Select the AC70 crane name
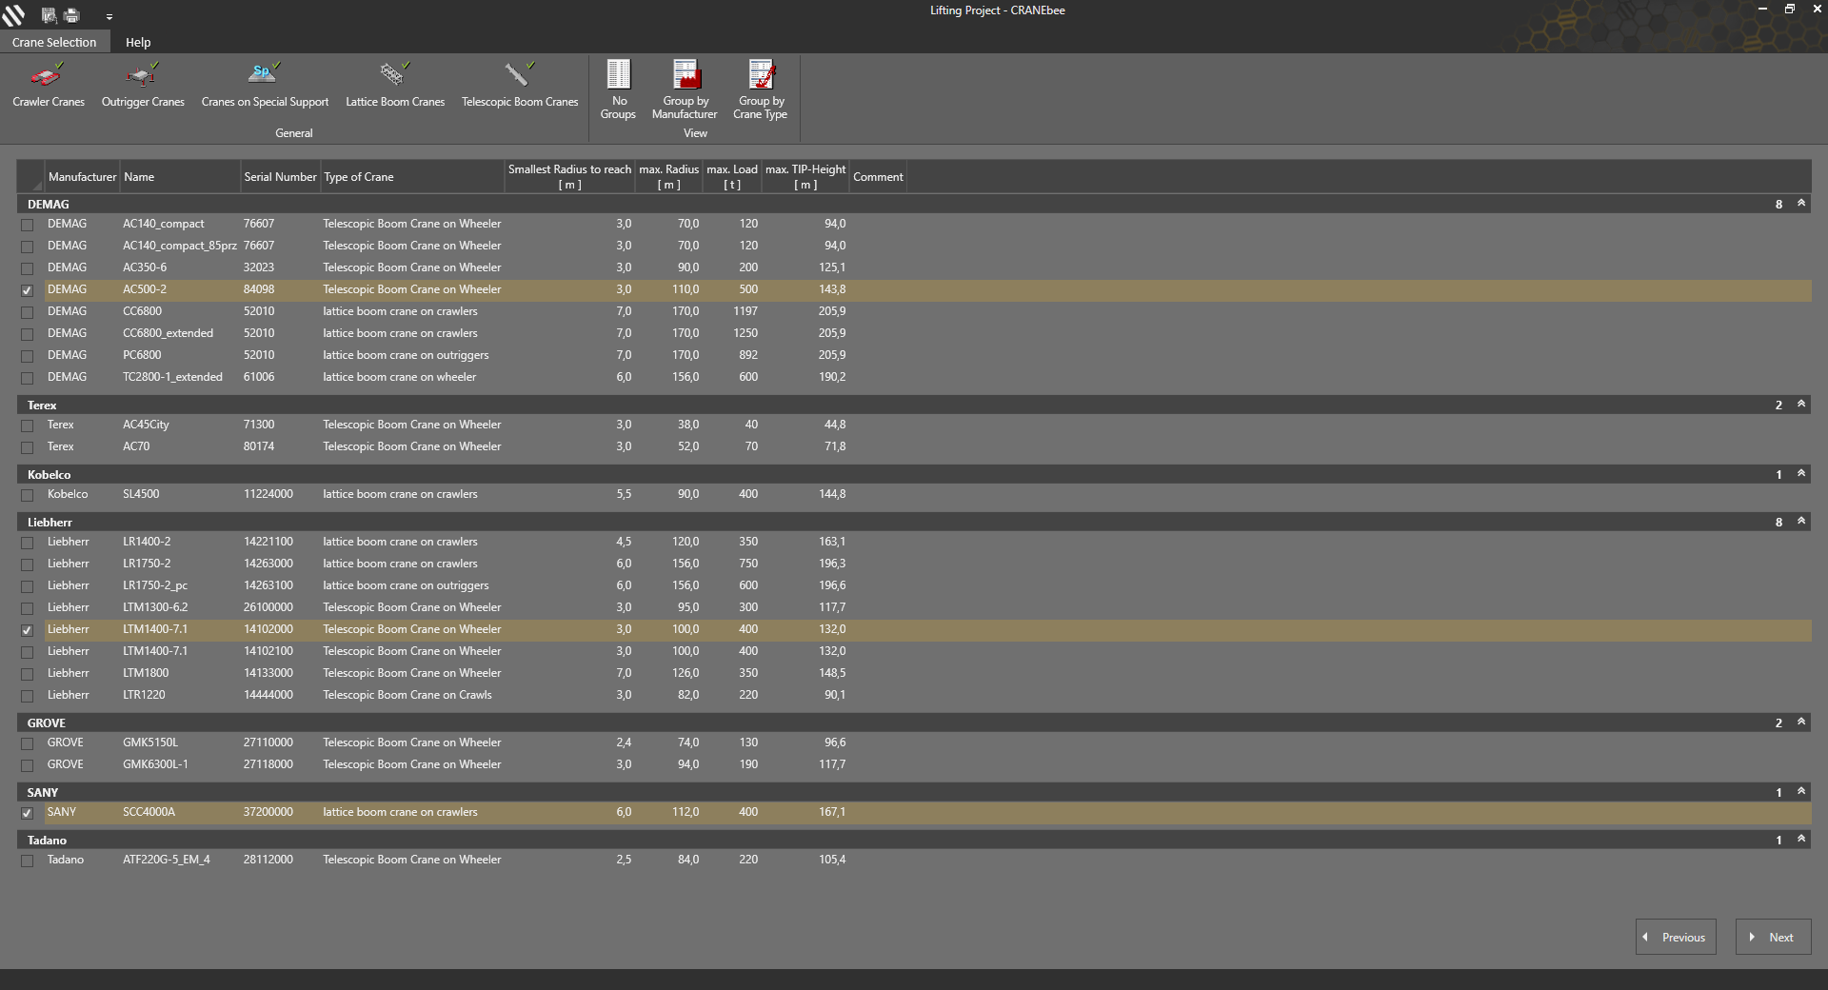Viewport: 1828px width, 990px height. [x=136, y=446]
